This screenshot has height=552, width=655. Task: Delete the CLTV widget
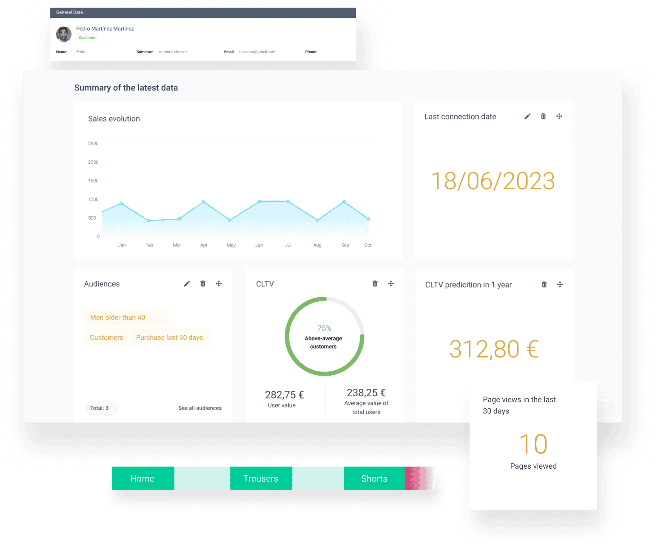click(375, 283)
